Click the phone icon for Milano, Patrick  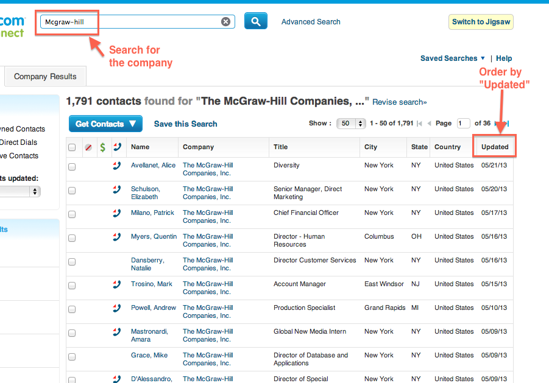point(116,213)
